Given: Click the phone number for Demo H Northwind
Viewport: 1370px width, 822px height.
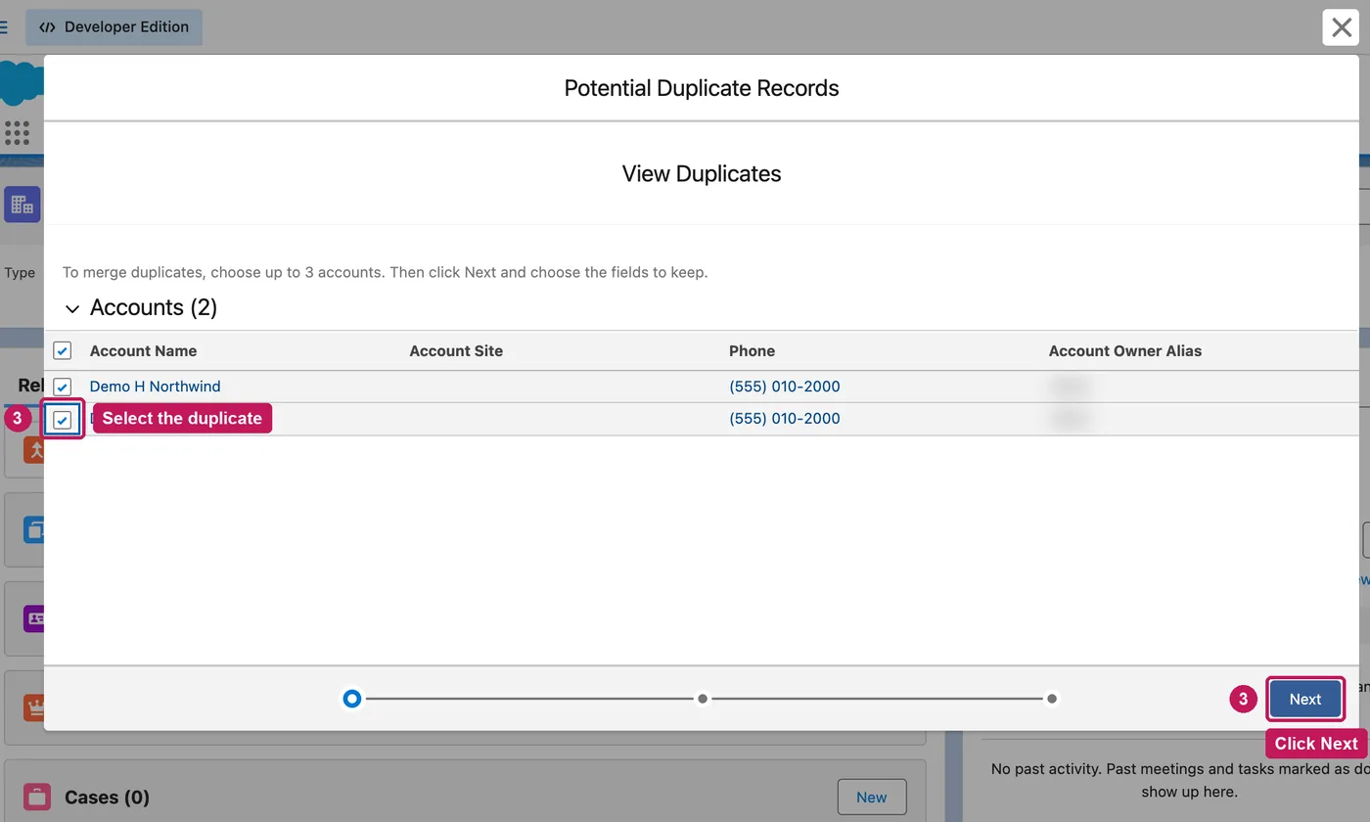Looking at the screenshot, I should click(x=784, y=387).
